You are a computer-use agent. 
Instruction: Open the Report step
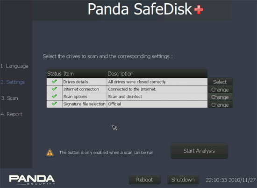tap(12, 114)
